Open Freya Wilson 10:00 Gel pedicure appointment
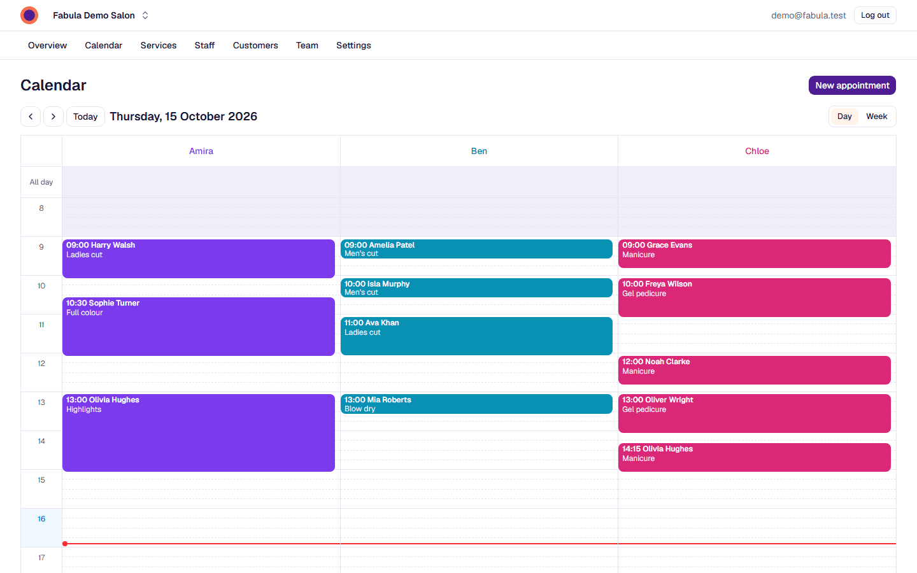The image size is (917, 573). coord(755,297)
